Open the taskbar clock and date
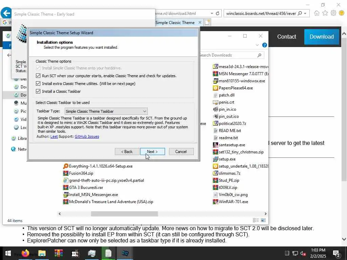The height and width of the screenshot is (260, 347). click(x=318, y=253)
